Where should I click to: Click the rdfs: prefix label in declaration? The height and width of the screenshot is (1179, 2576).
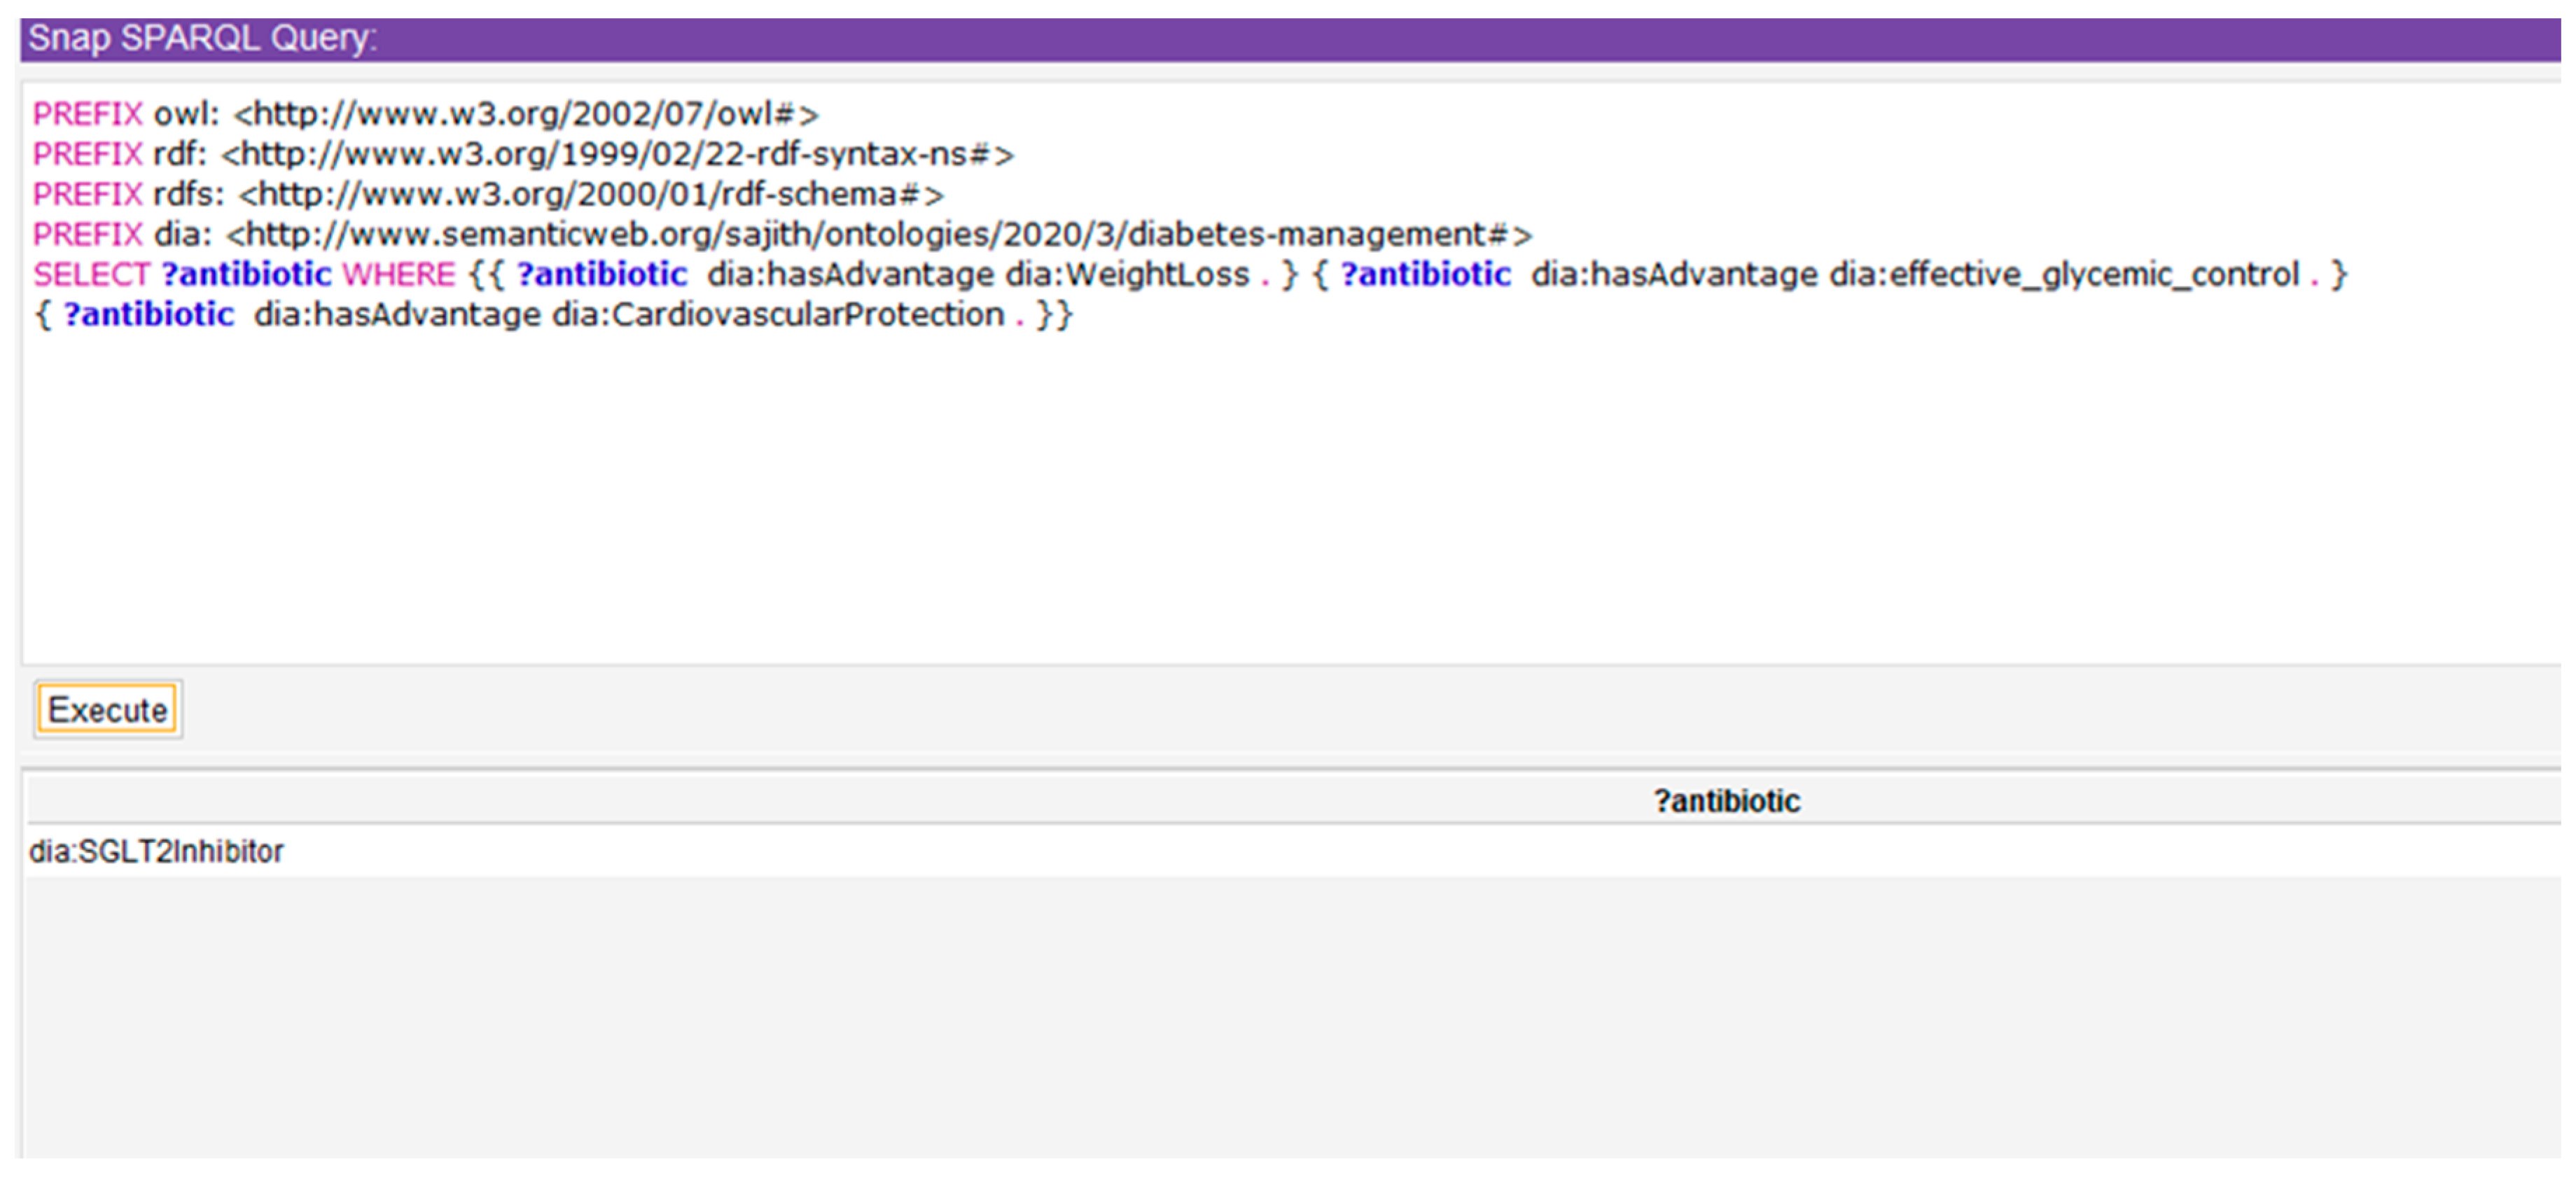click(x=188, y=194)
